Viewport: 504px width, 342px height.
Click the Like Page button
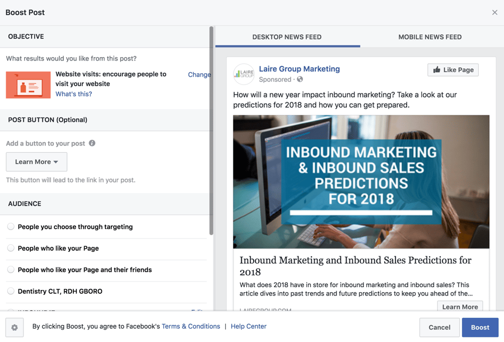click(x=453, y=70)
